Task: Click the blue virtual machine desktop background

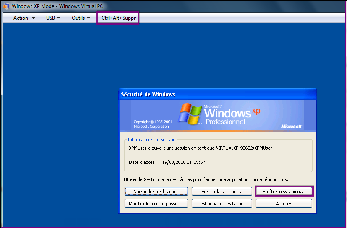Action: 59,126
